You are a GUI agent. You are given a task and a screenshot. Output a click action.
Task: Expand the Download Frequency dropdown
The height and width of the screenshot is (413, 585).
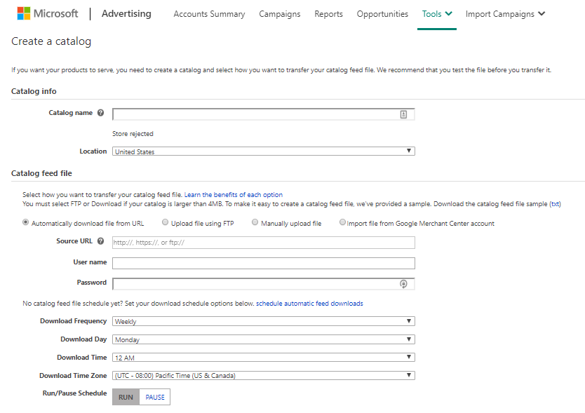pyautogui.click(x=263, y=322)
